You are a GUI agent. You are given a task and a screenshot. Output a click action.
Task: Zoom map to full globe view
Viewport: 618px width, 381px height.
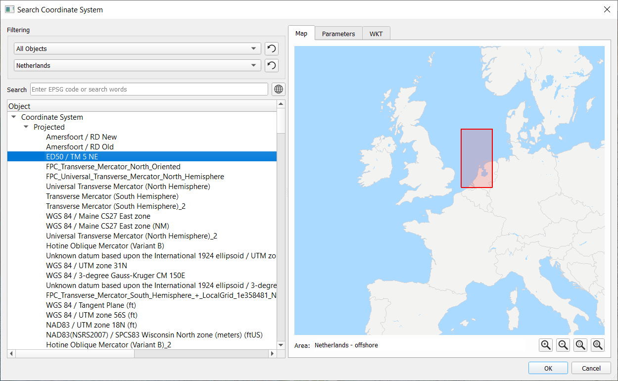(598, 345)
